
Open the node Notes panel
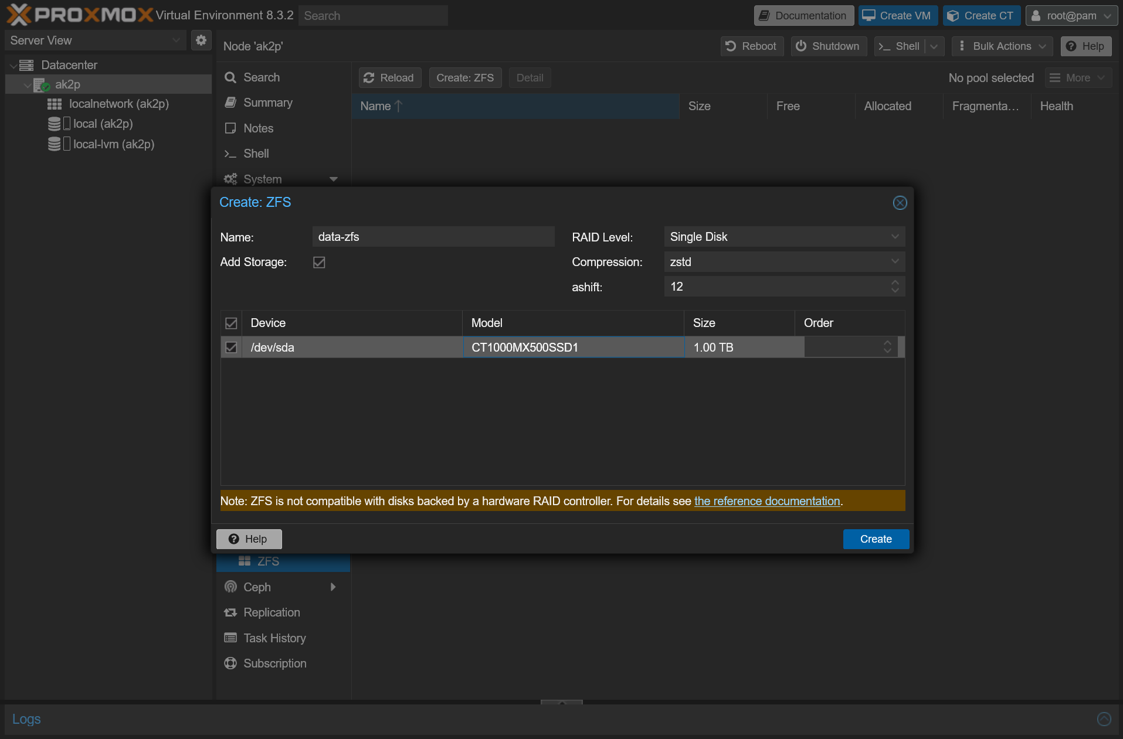pyautogui.click(x=258, y=128)
